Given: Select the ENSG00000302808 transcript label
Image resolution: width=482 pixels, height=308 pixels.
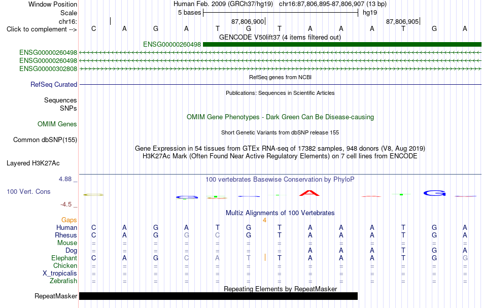Looking at the screenshot, I should [48, 69].
